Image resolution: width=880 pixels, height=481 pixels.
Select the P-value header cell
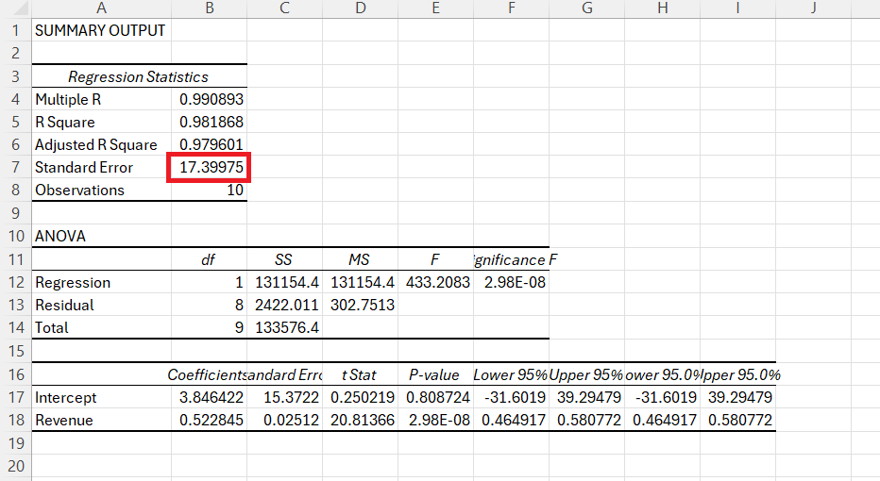435,374
